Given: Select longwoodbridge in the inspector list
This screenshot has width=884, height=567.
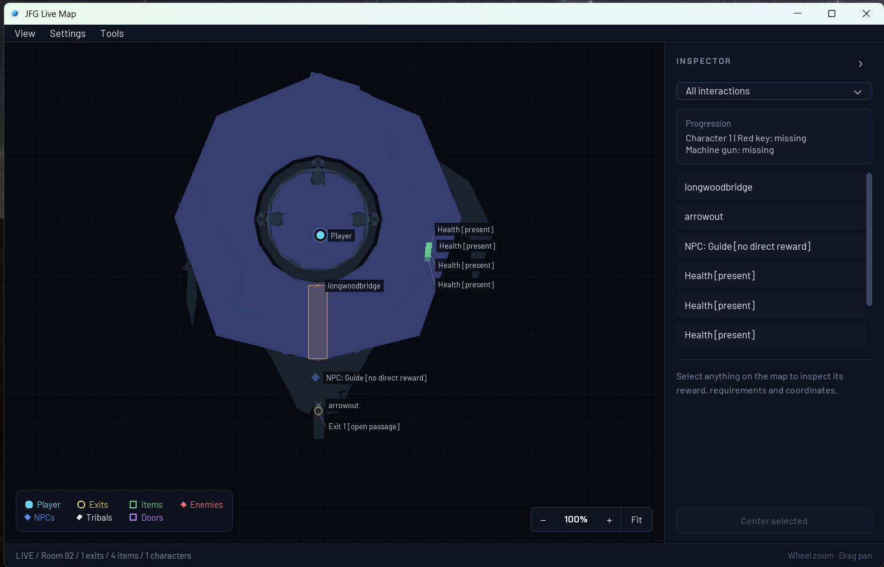Looking at the screenshot, I should [x=771, y=187].
